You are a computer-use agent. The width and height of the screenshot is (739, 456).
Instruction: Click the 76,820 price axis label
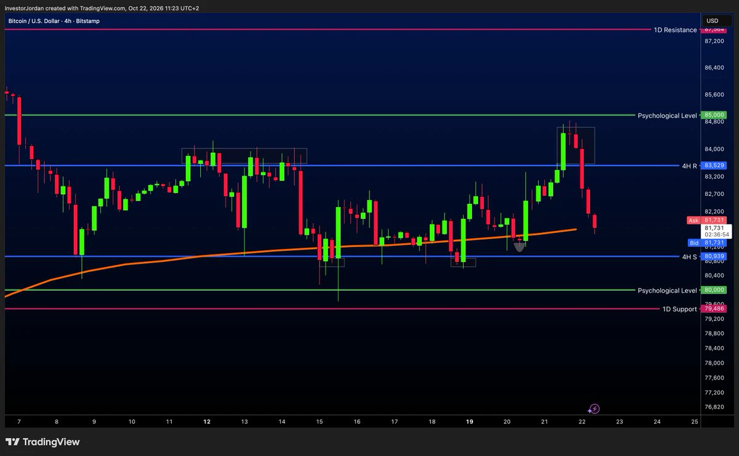click(714, 407)
